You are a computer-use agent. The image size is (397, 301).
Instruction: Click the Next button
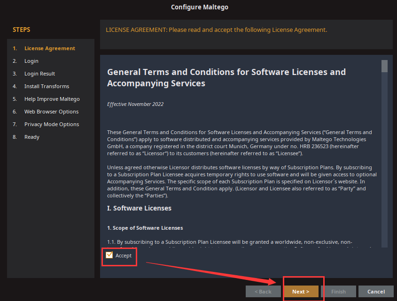pos(301,292)
